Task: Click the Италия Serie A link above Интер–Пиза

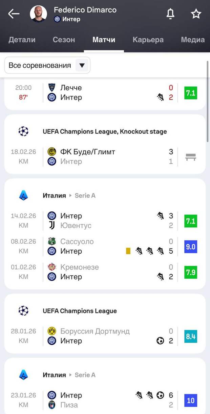Action: (69, 375)
